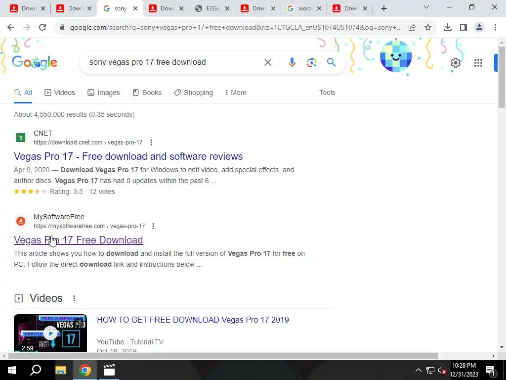Open Windows Start menu

(12, 370)
